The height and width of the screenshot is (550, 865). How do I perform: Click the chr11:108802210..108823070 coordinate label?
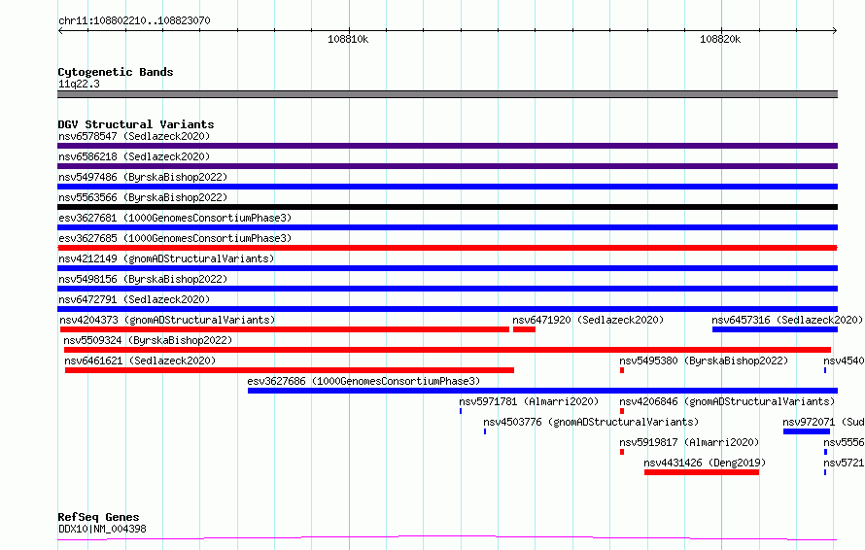coord(134,20)
